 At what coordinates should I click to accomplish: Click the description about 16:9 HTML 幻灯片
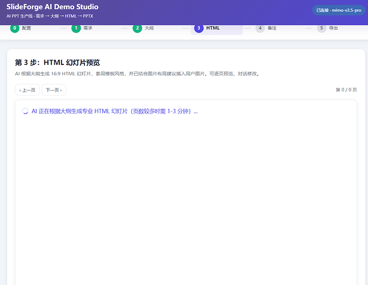(138, 74)
